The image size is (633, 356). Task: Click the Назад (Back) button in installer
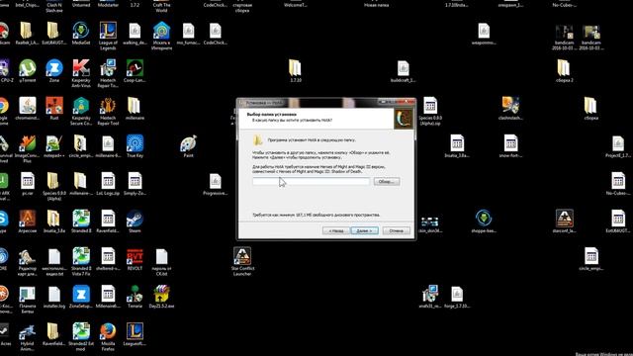[x=336, y=230]
